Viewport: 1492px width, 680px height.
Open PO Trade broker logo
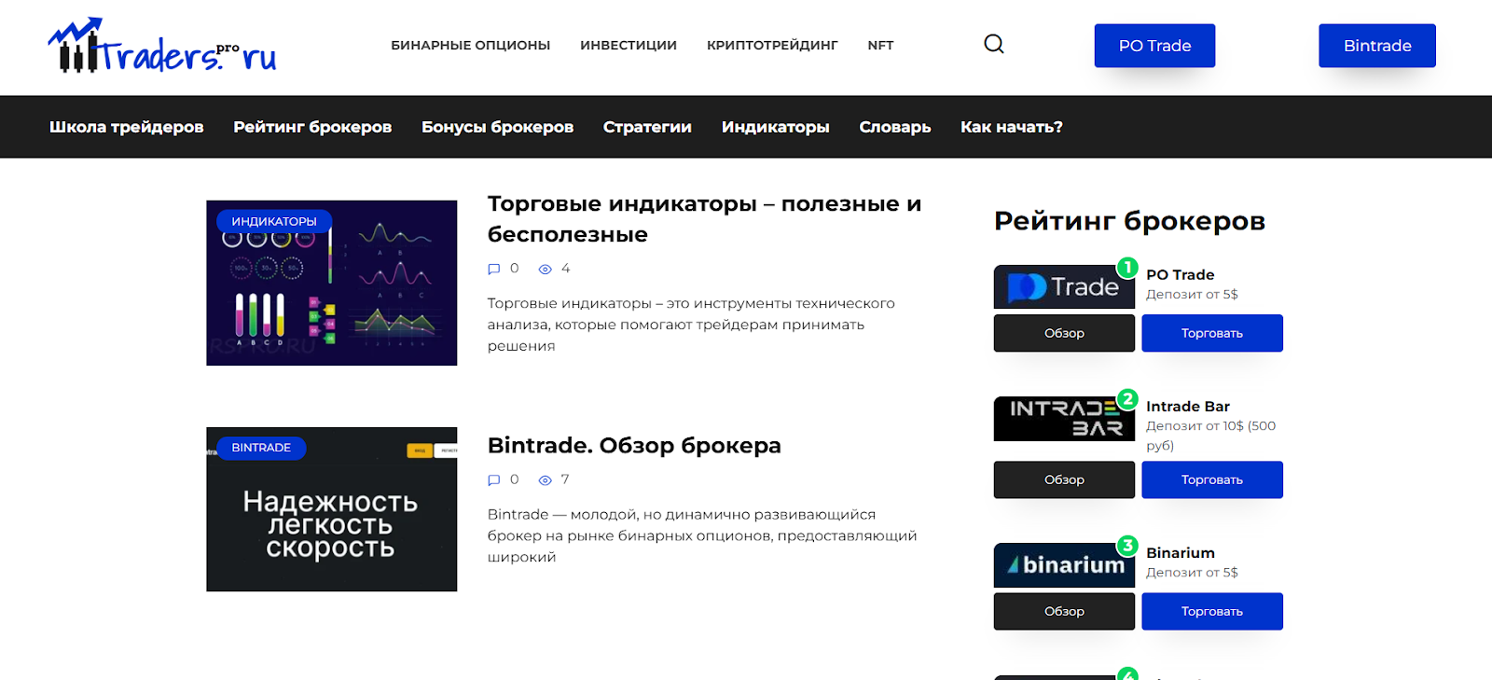pyautogui.click(x=1064, y=286)
